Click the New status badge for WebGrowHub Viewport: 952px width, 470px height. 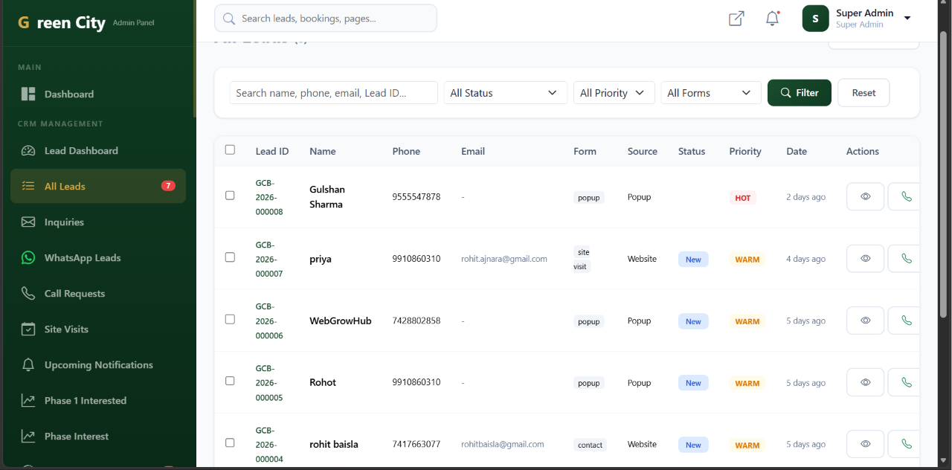(693, 321)
